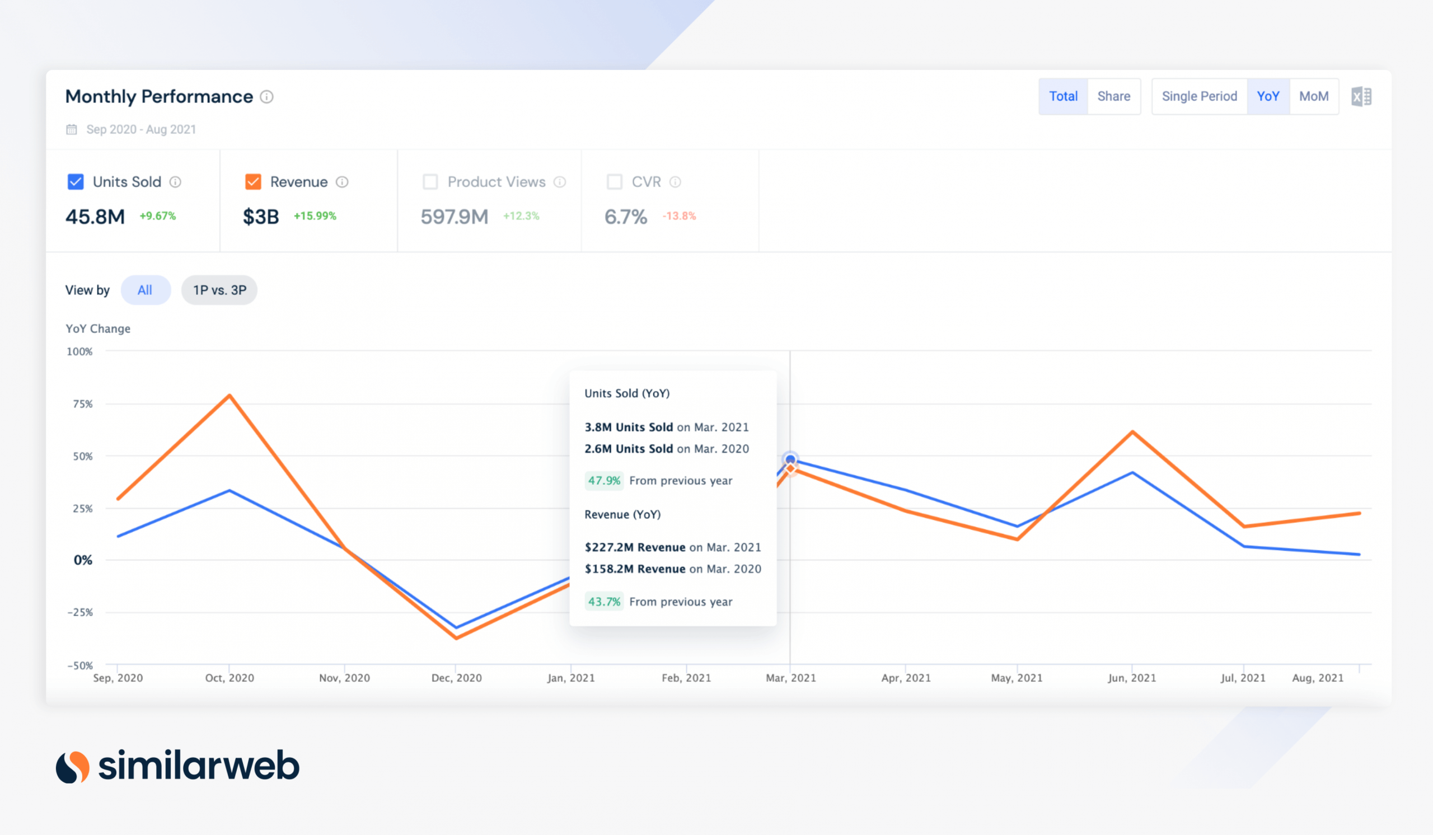Switch to the Share view

pos(1113,97)
